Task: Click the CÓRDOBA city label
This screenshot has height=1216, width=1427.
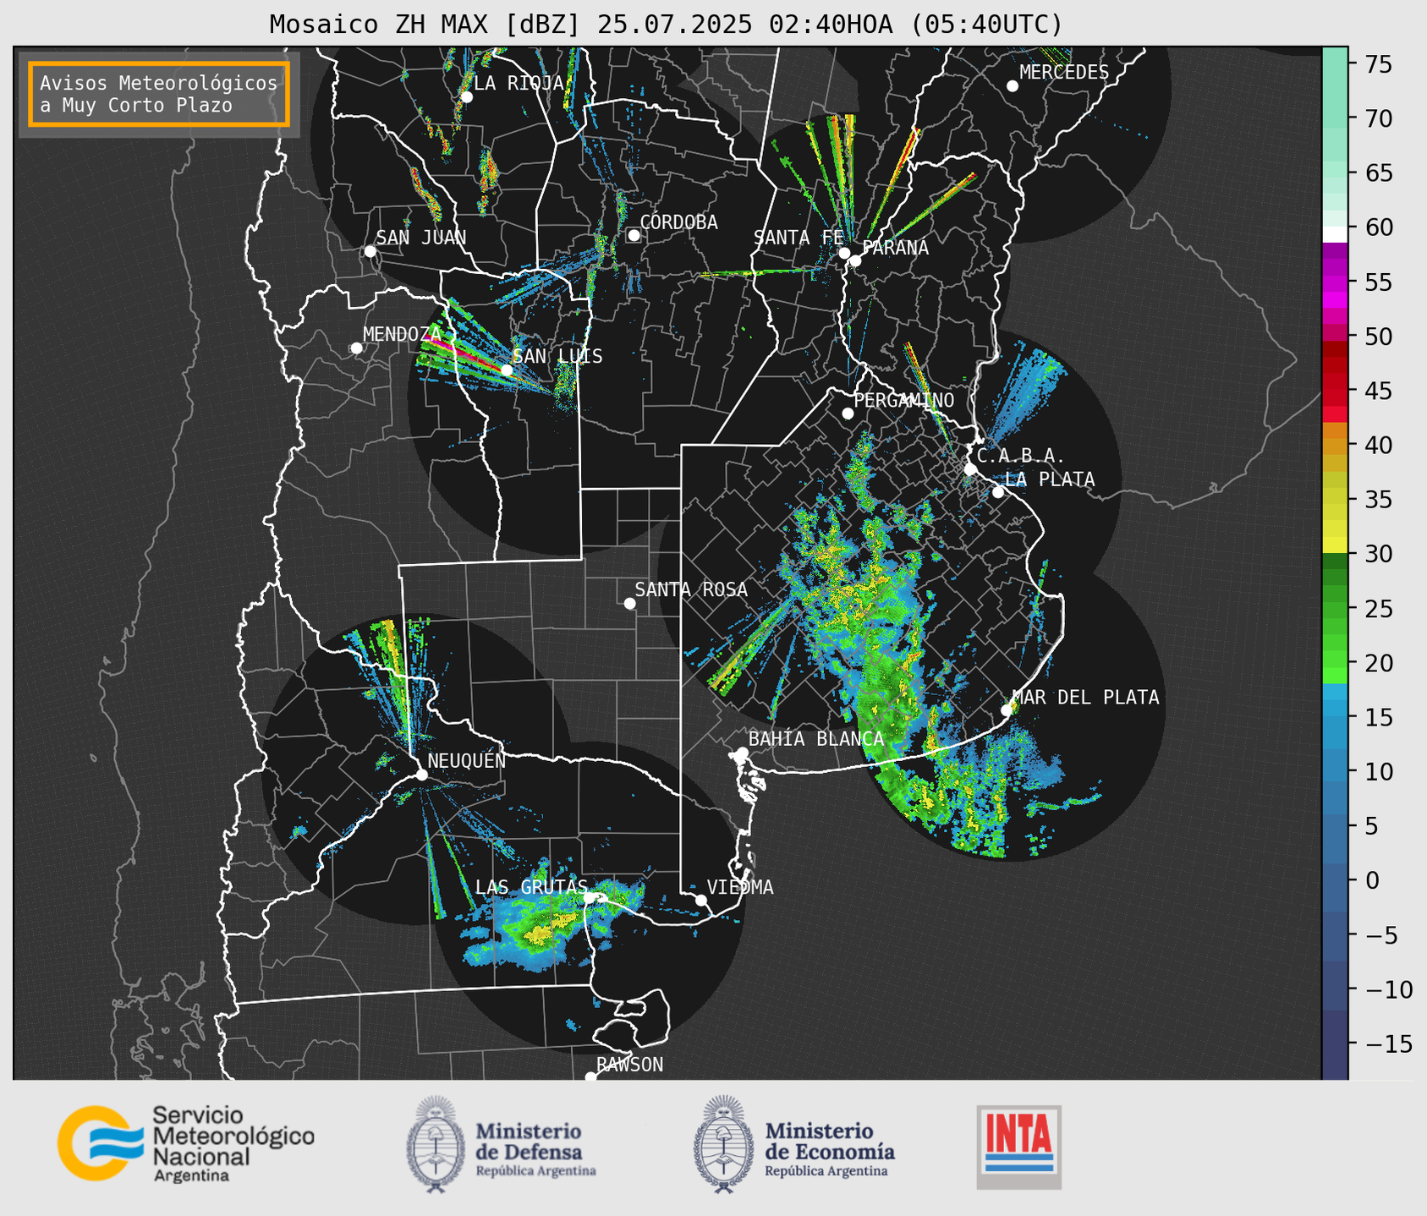Action: click(678, 222)
